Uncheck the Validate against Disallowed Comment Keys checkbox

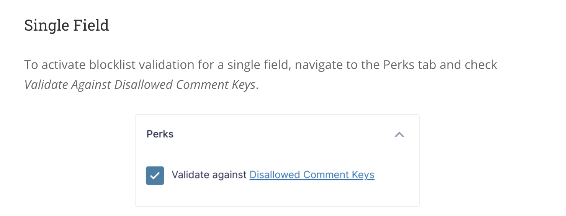(x=155, y=175)
